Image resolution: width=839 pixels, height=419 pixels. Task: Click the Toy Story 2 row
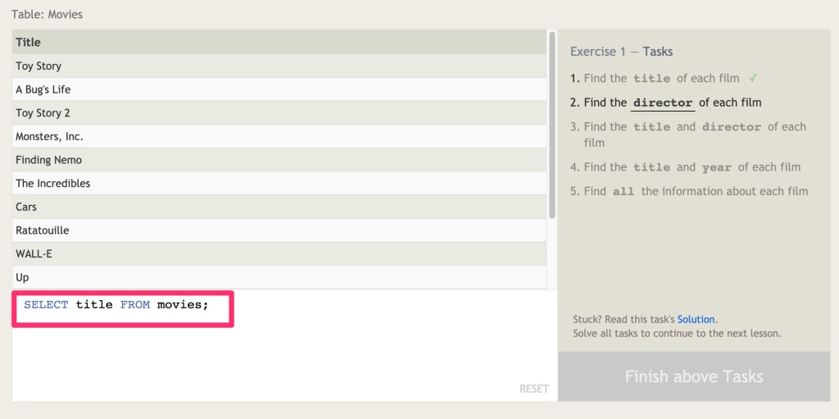[x=279, y=112]
